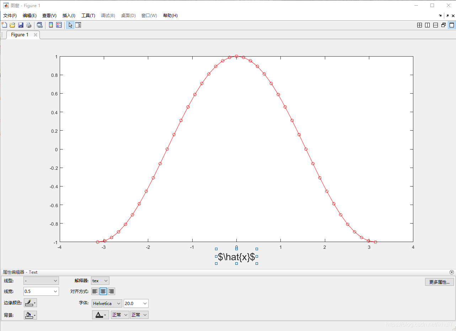The height and width of the screenshot is (331, 456).
Task: Arrange figures in tiled grid layout
Action: click(x=419, y=25)
